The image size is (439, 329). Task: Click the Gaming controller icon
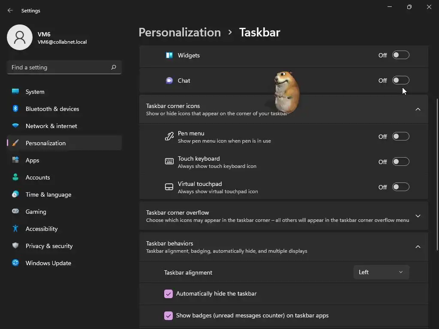coord(15,212)
